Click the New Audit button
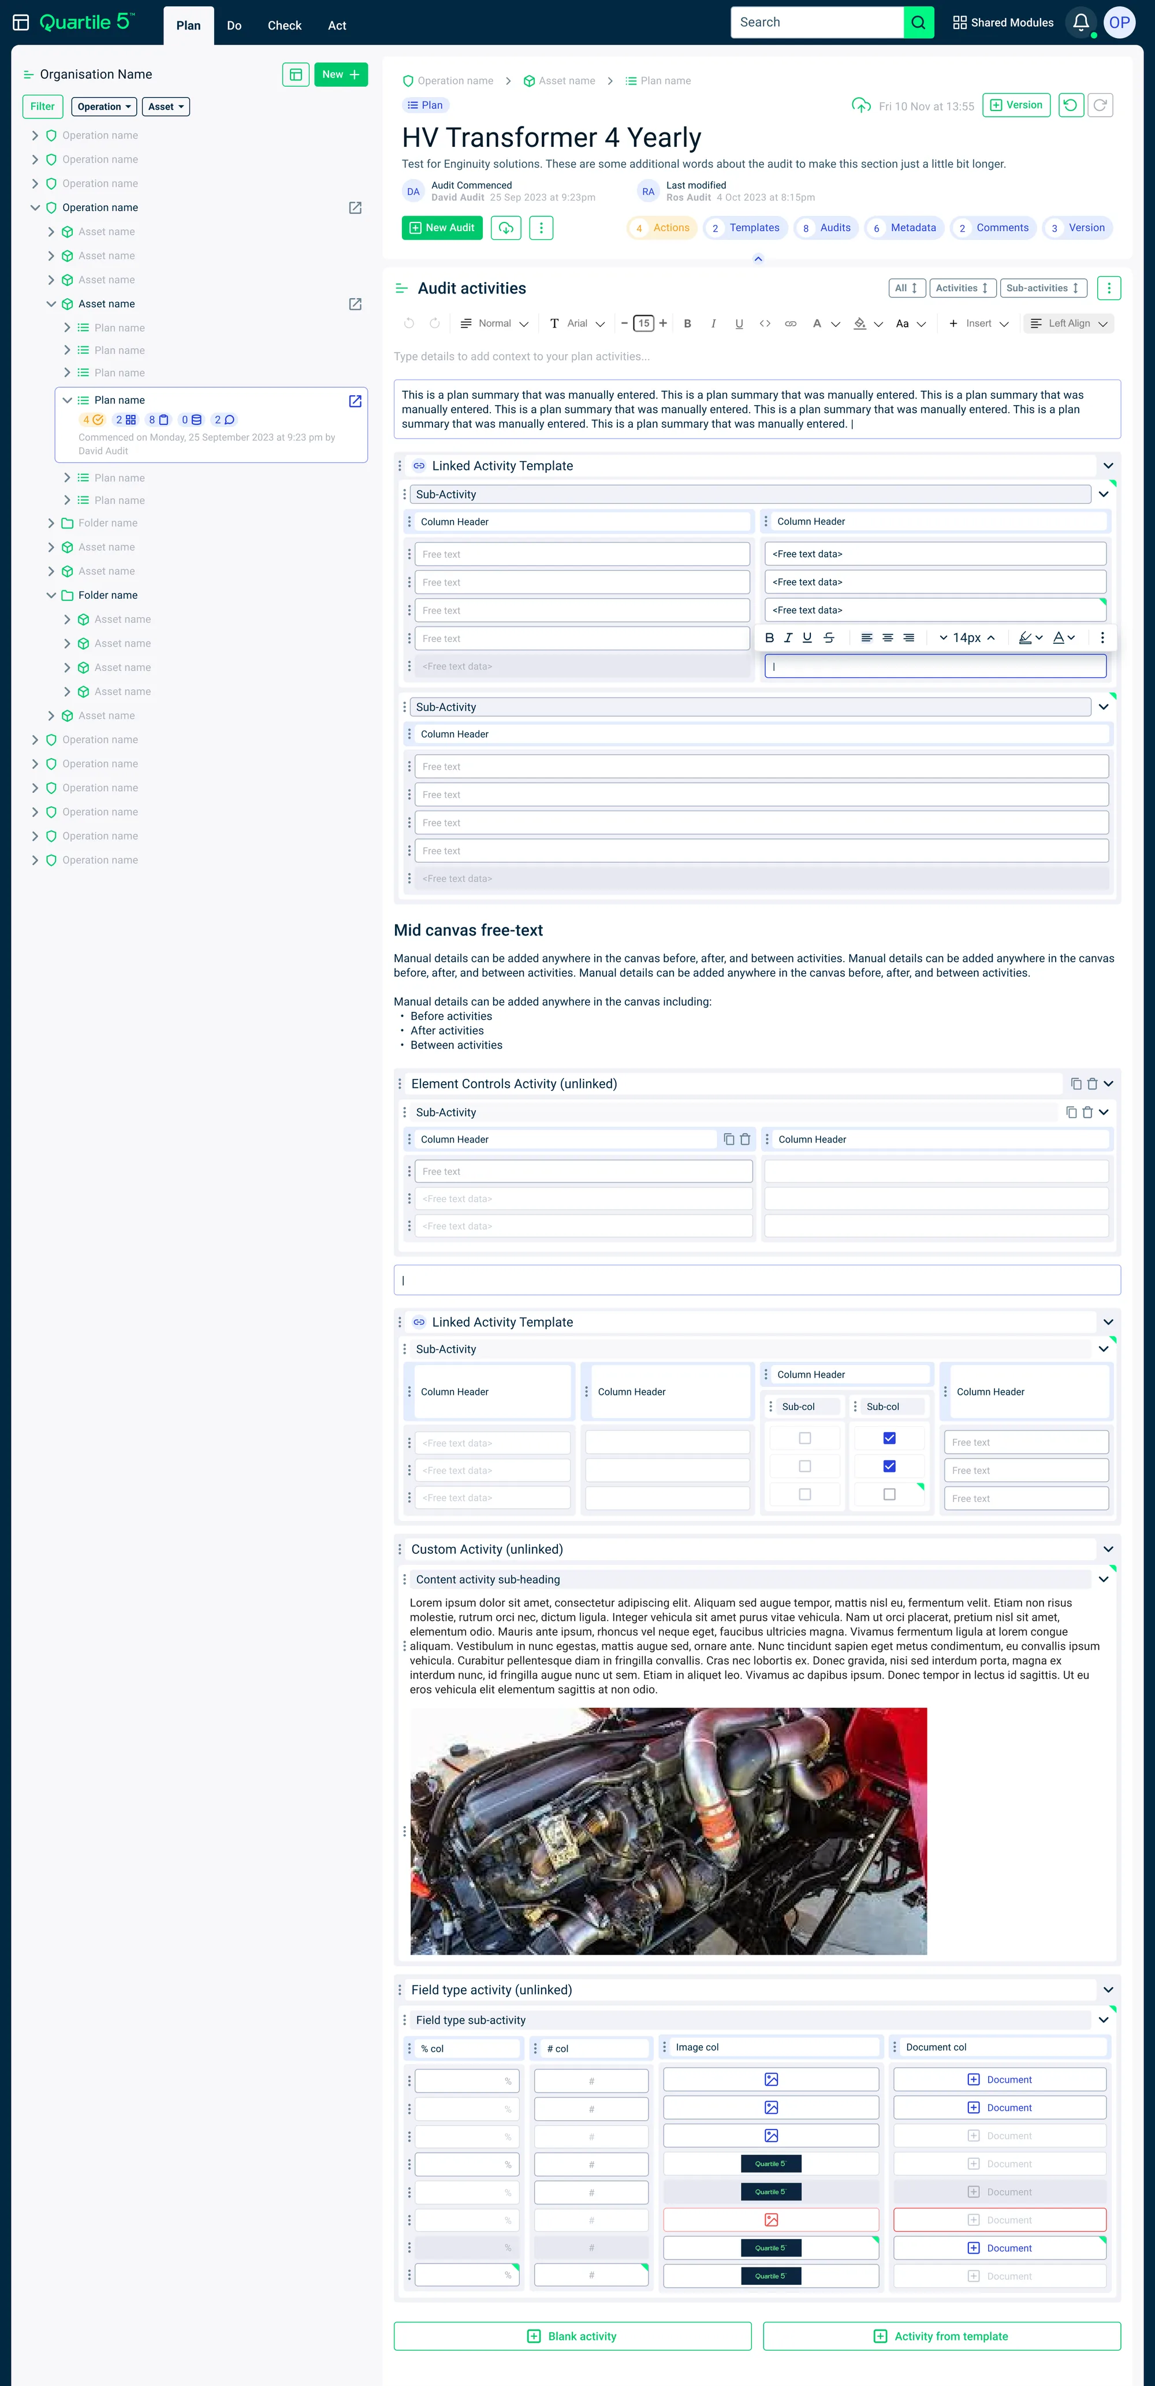Screen dimensions: 1155x2386 tap(441, 228)
